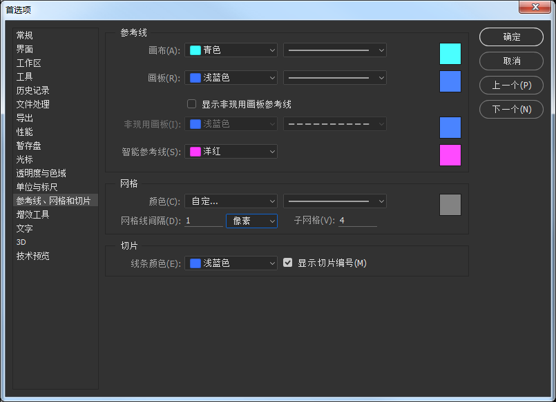Open 画板(R) guide color dropdown
This screenshot has width=556, height=402.
tap(231, 78)
